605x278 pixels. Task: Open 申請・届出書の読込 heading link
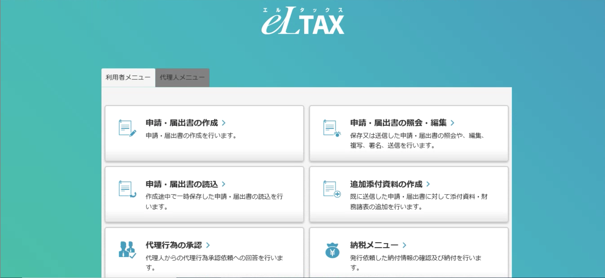coord(182,184)
